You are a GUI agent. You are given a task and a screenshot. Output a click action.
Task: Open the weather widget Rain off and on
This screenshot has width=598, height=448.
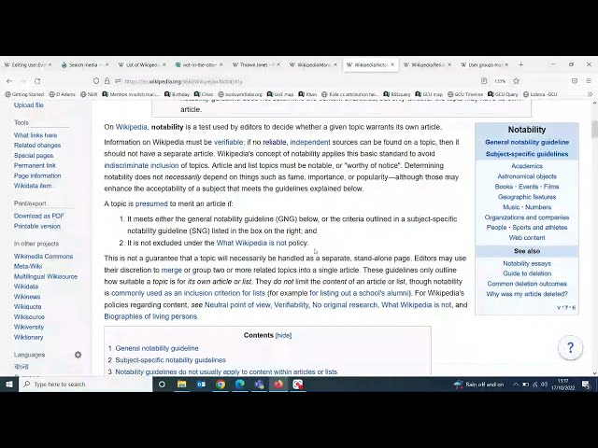click(478, 385)
